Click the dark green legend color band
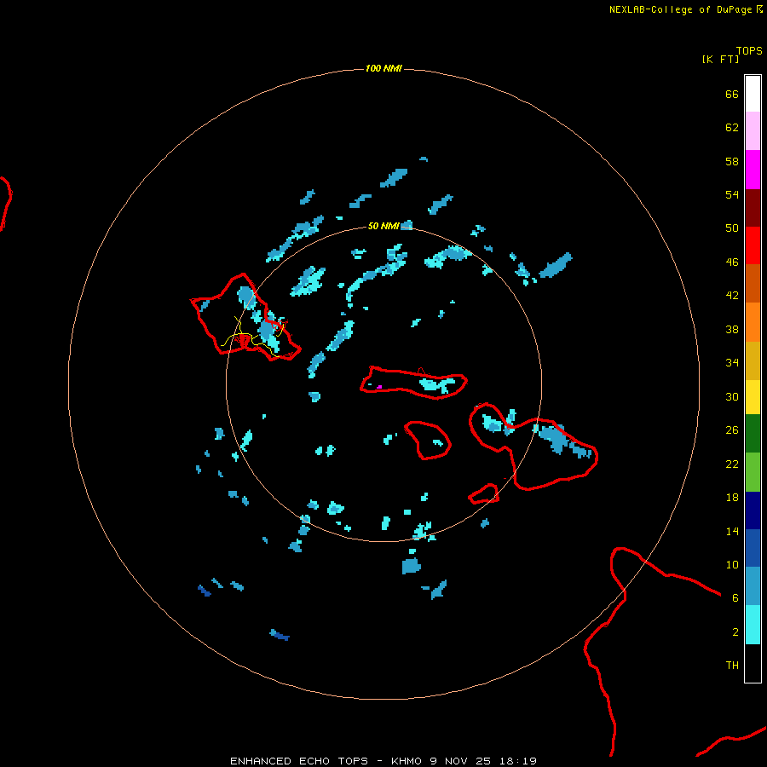The image size is (767, 767). [753, 434]
